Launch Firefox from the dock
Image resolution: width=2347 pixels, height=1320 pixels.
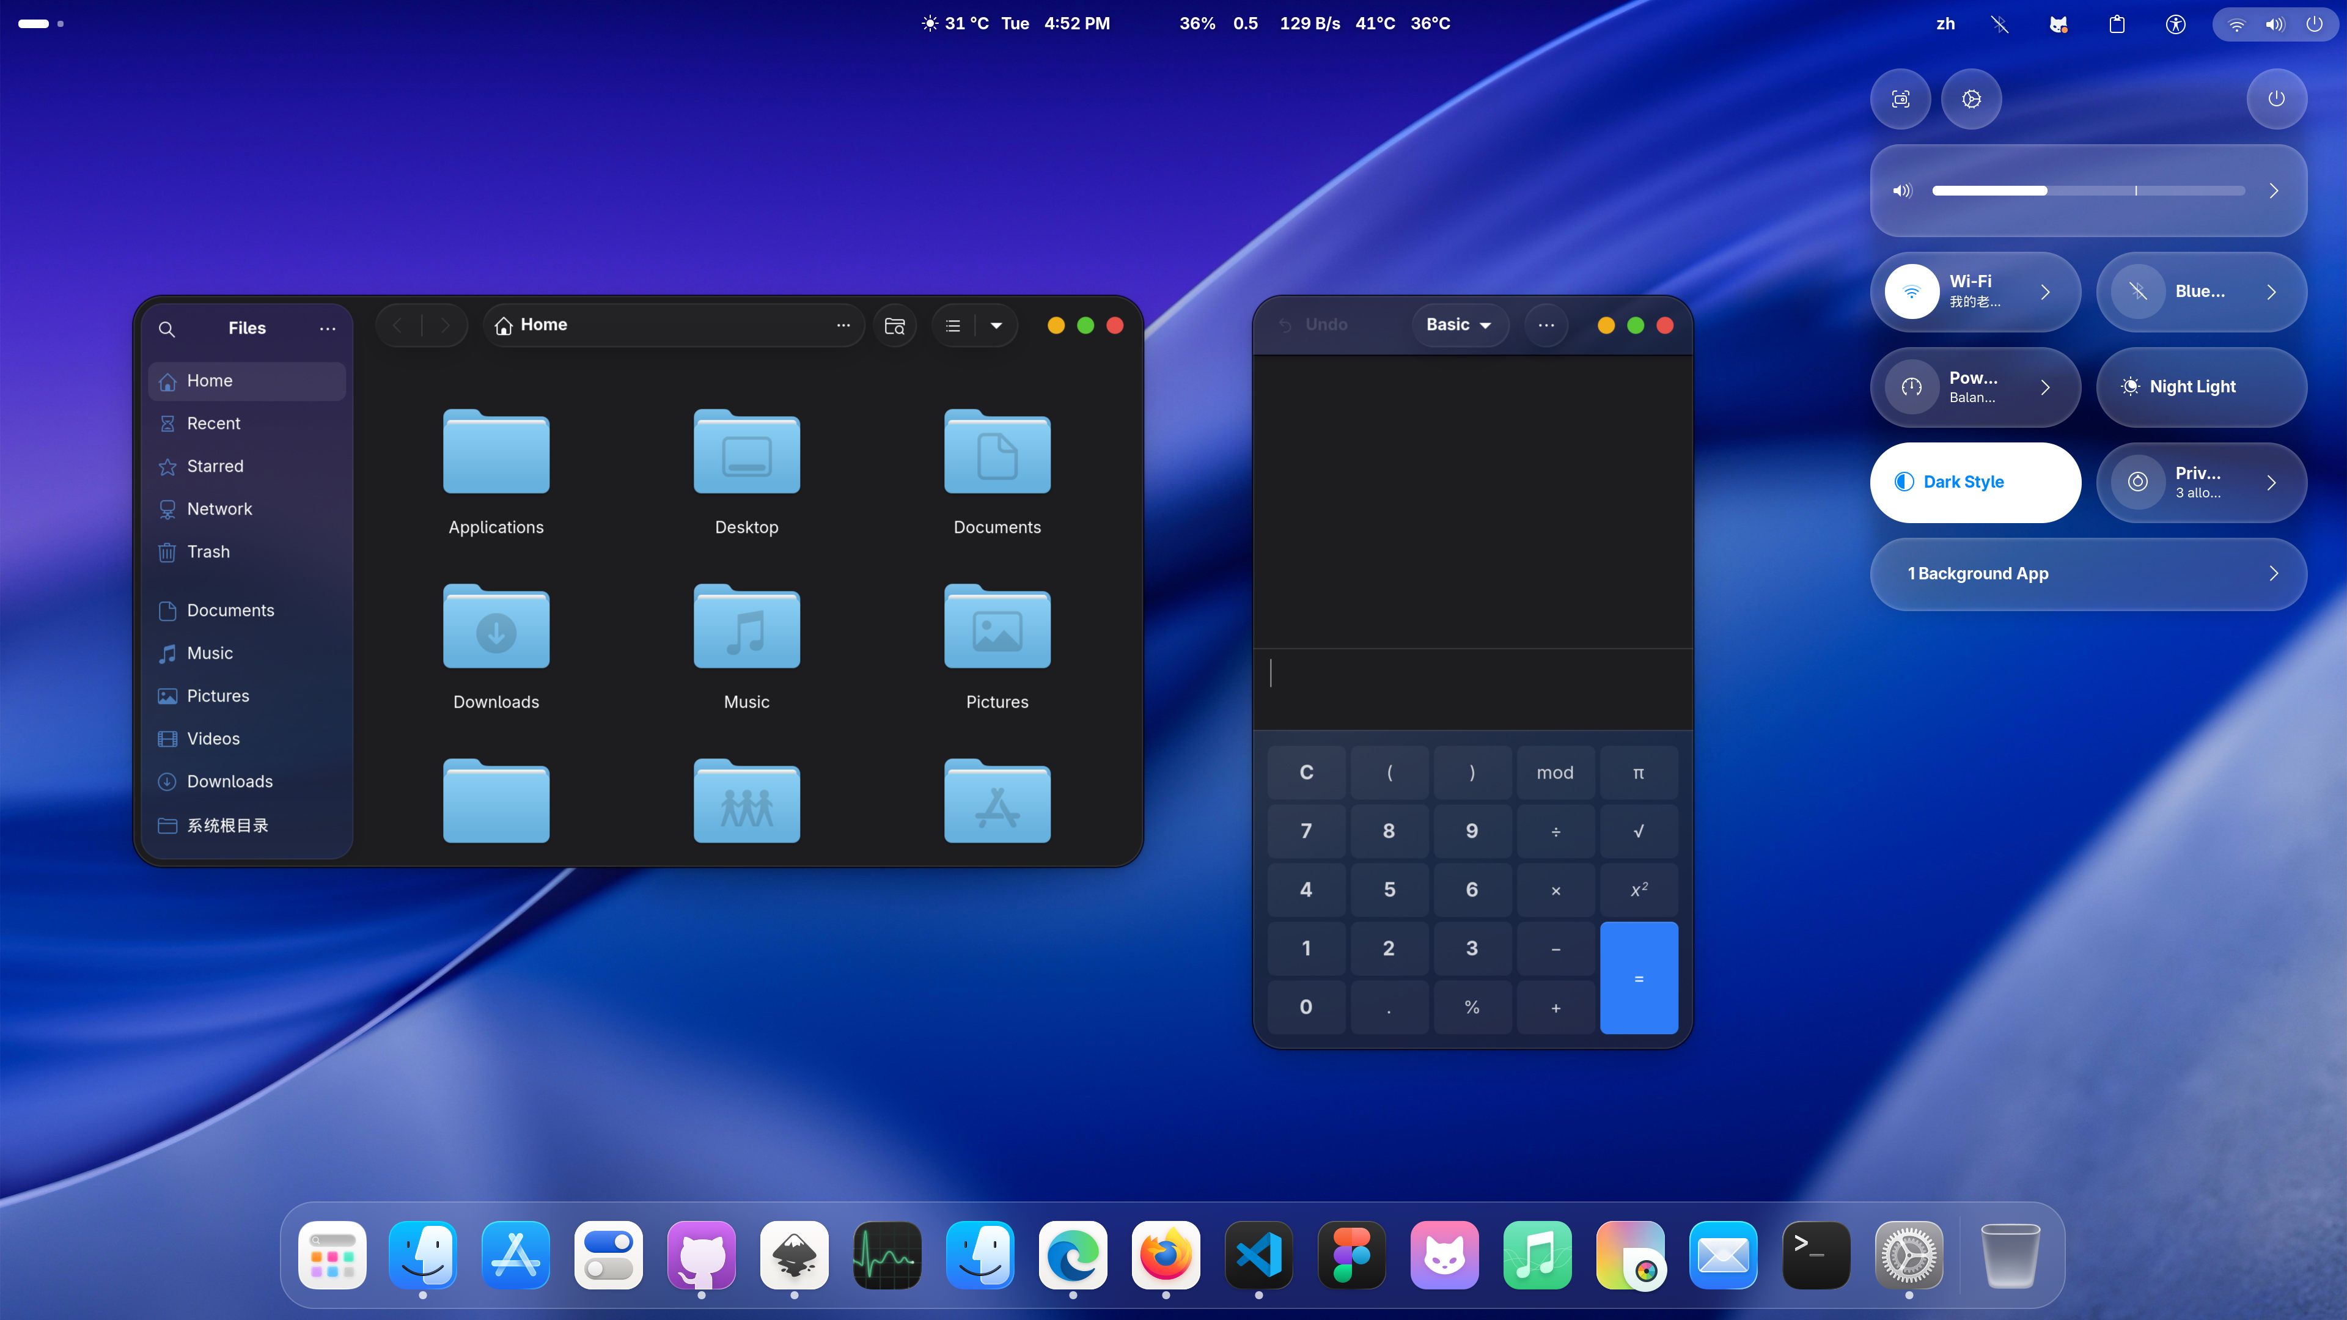1166,1255
